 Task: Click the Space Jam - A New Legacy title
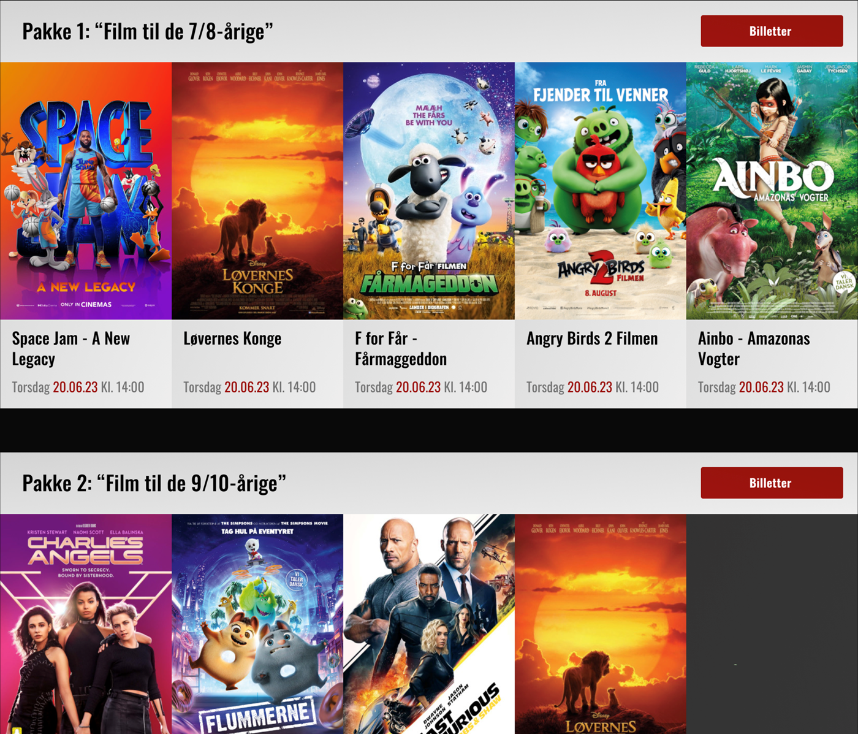point(71,348)
